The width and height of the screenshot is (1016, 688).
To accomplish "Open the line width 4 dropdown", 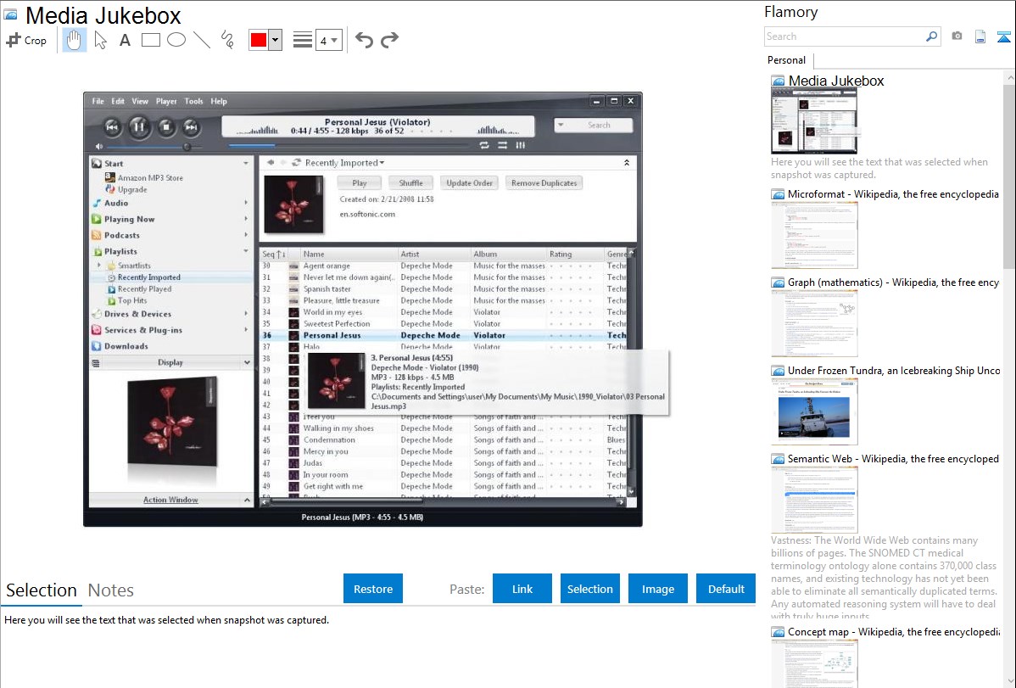I will [328, 40].
